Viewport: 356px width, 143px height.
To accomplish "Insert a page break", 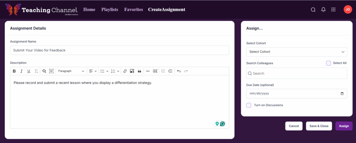I will (x=155, y=71).
